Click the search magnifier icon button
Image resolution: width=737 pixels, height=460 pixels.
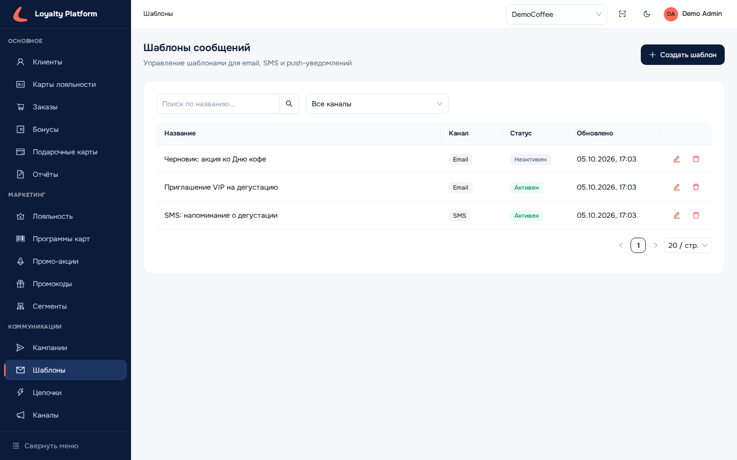(289, 104)
